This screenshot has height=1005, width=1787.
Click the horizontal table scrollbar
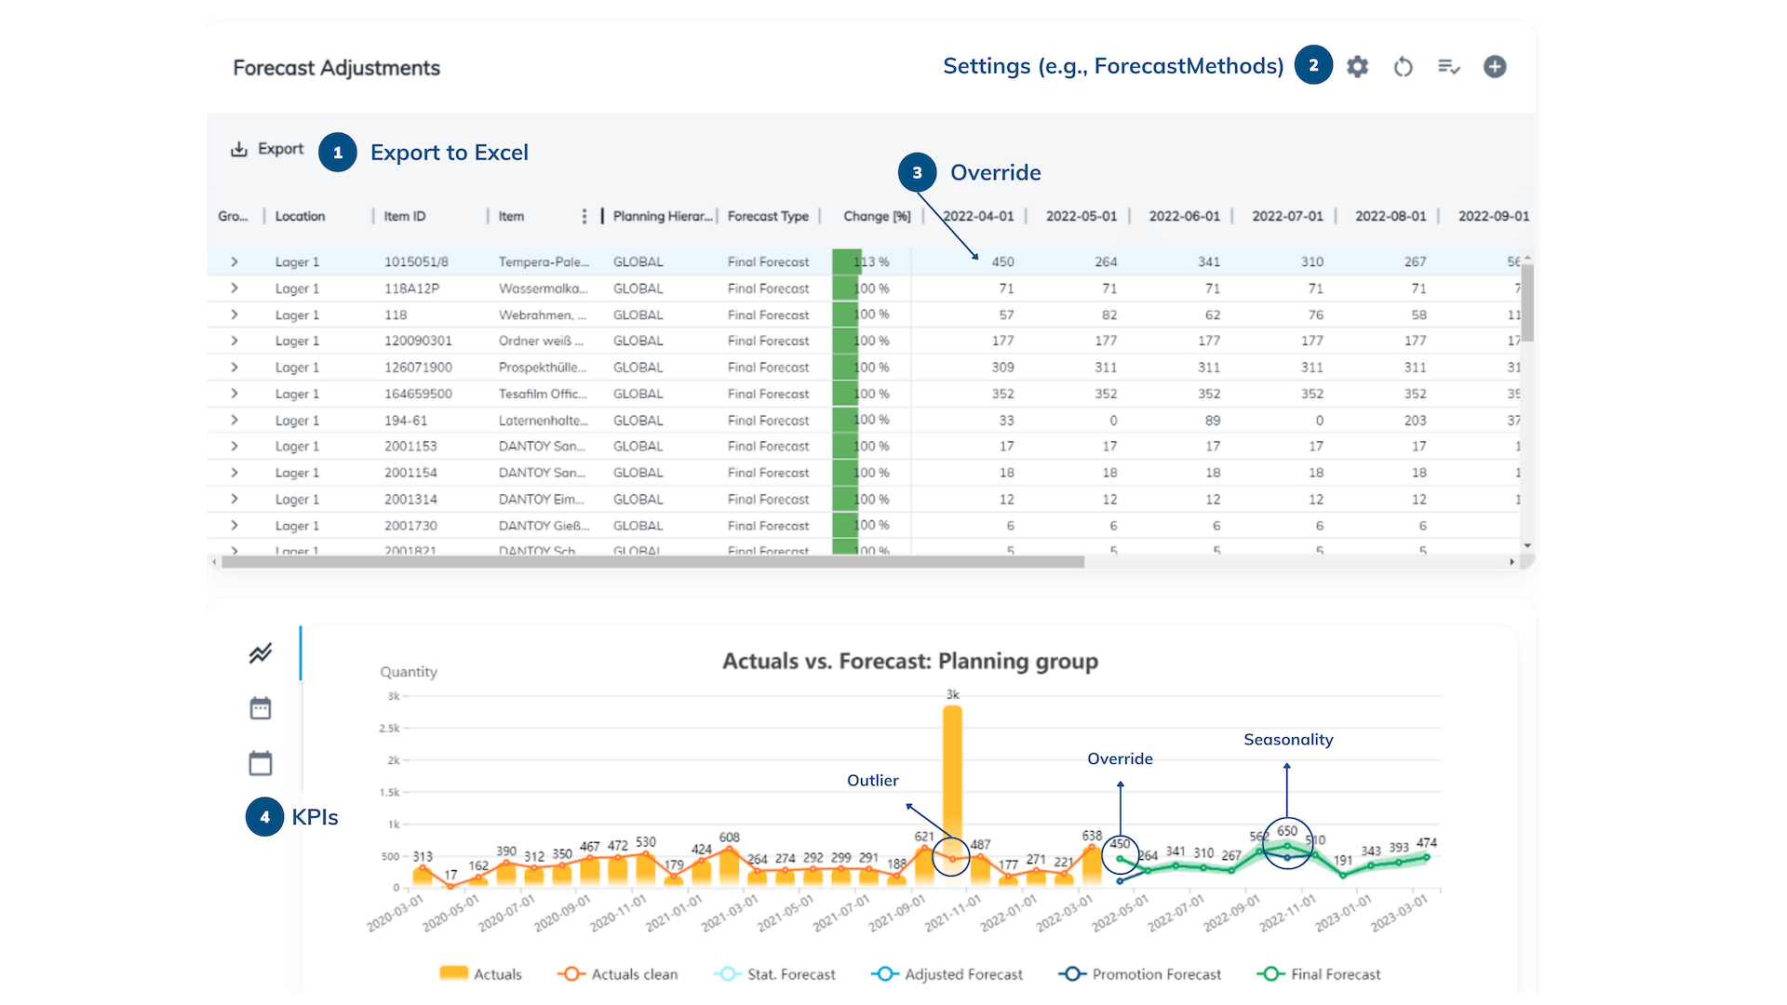point(653,562)
